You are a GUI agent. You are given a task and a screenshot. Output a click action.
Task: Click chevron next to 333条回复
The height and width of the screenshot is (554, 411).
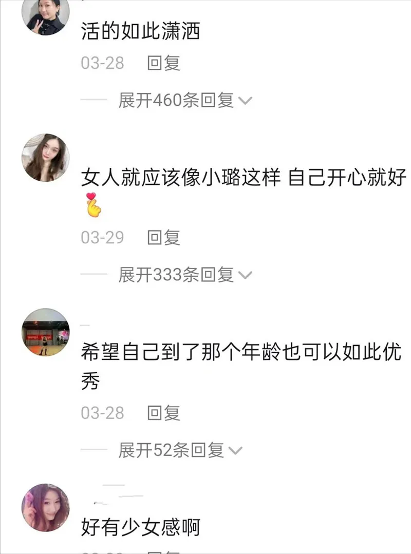pyautogui.click(x=245, y=276)
